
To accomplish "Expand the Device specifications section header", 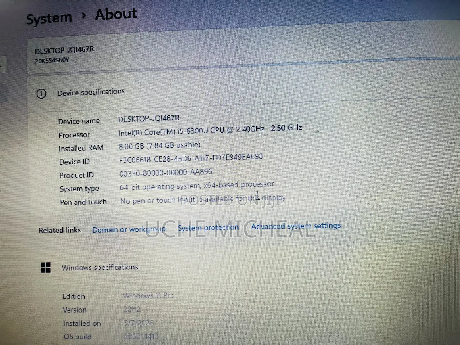I will pos(91,92).
